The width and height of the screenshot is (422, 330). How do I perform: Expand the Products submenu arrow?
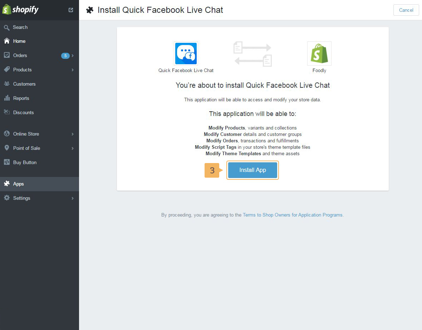point(73,70)
